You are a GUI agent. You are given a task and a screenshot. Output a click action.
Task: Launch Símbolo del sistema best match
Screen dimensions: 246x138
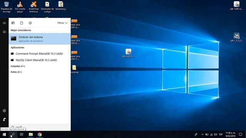pyautogui.click(x=40, y=39)
